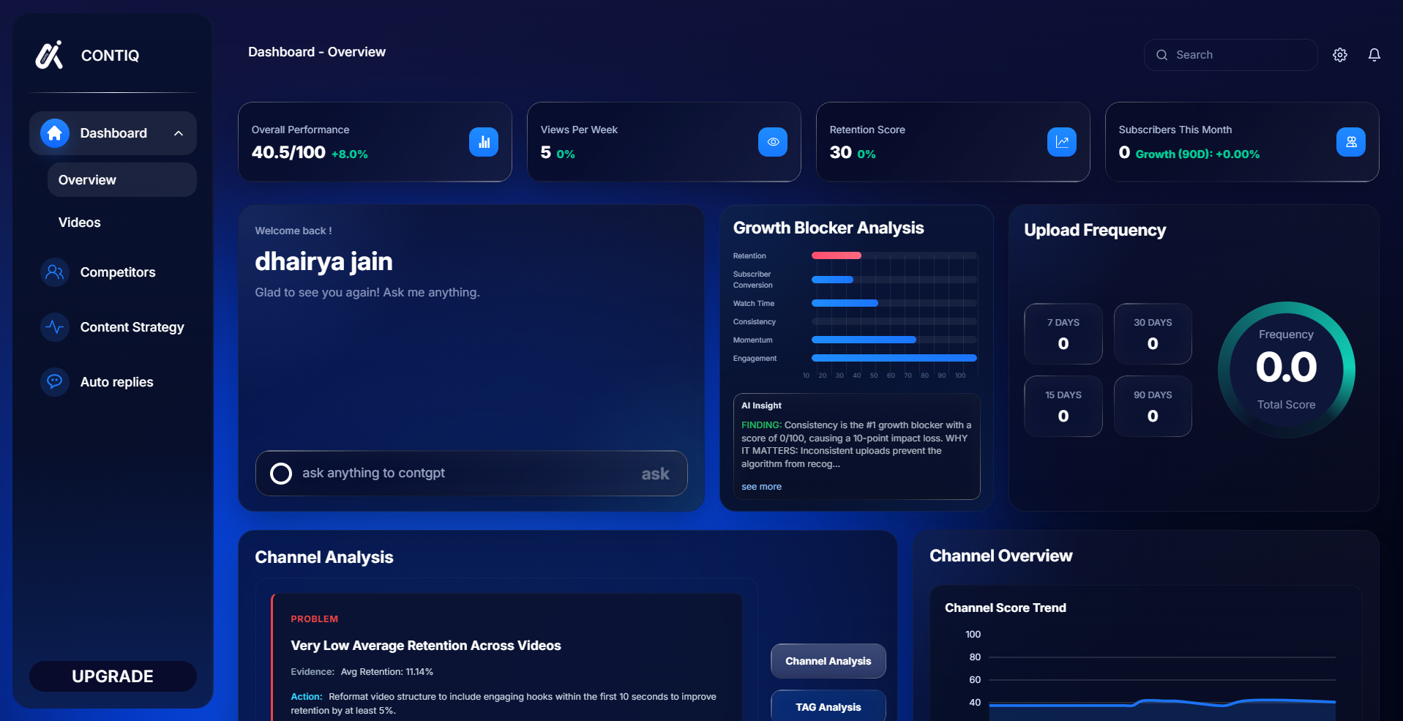Viewport: 1403px width, 721px height.
Task: Click the Overall Performance 40.5/100 value
Action: [x=288, y=152]
